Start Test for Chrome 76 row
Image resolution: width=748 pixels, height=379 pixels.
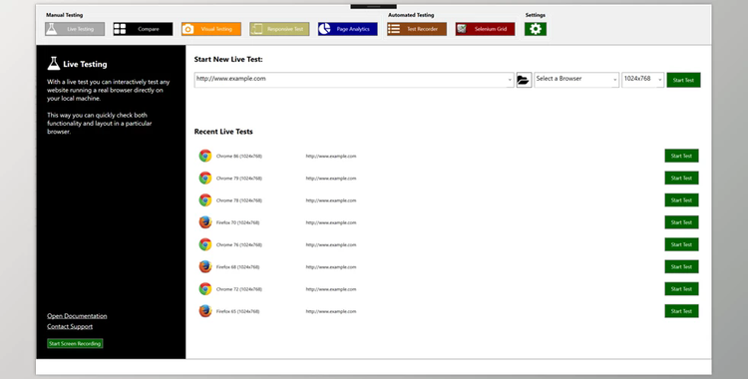(x=682, y=245)
